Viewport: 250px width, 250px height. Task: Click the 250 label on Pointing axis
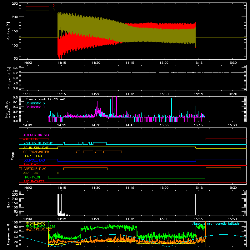pos(15,3)
